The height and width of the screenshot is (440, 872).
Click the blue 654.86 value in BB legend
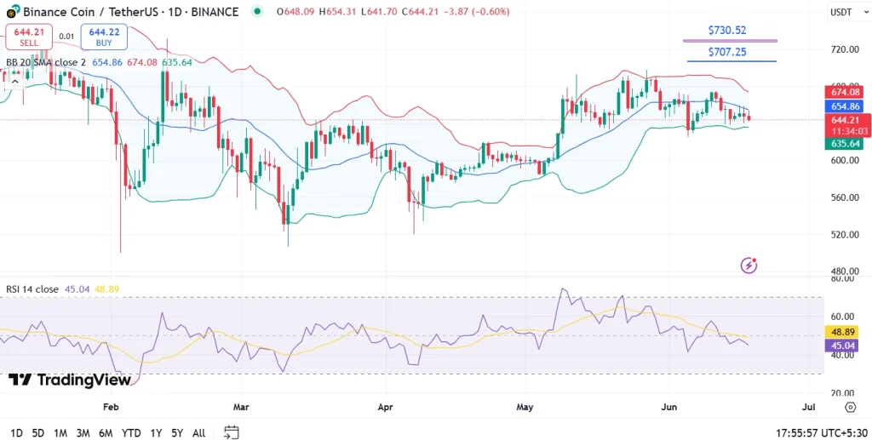point(106,62)
